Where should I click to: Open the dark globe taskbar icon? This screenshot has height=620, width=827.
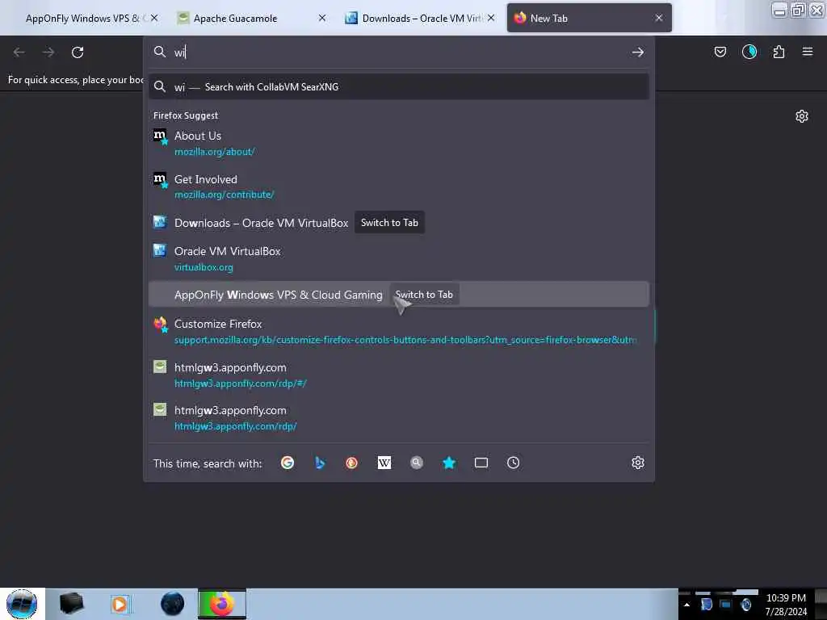tap(172, 604)
